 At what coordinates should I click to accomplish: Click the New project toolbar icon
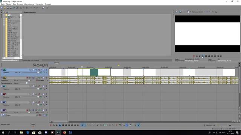2,7
